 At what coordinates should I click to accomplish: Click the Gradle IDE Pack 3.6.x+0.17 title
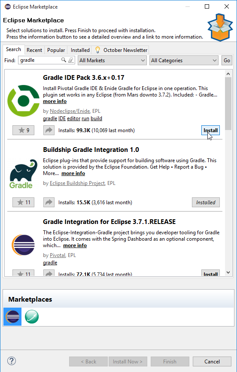[x=84, y=78]
